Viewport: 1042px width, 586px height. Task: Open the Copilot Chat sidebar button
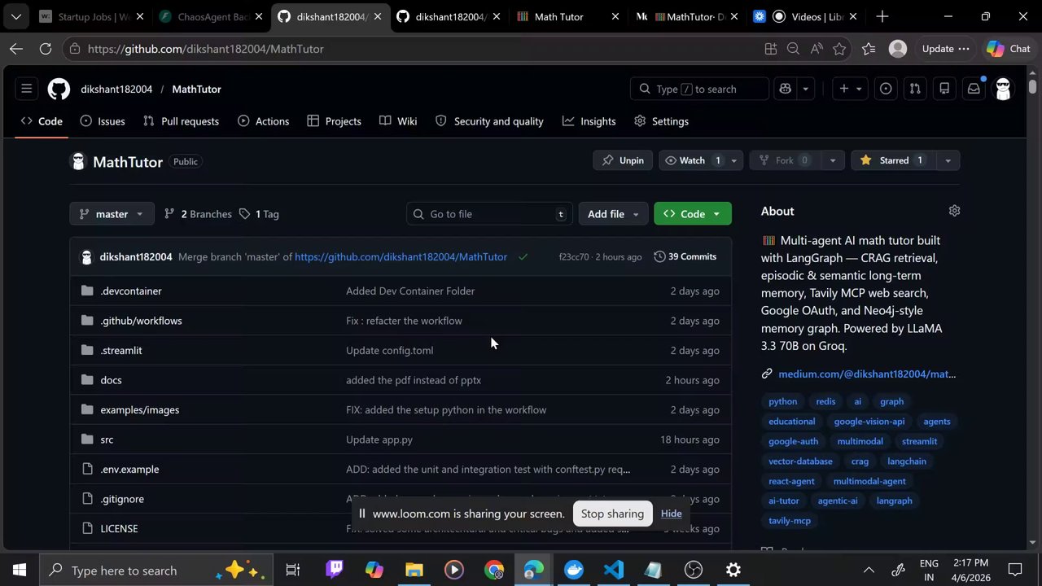click(x=1009, y=49)
